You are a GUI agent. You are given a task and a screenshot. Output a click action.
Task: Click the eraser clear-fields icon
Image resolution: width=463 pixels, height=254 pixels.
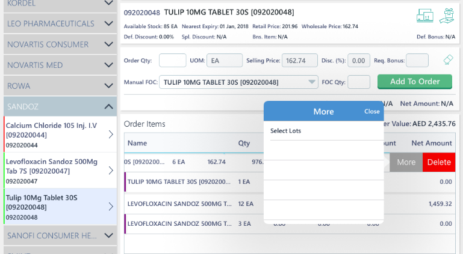[447, 59]
